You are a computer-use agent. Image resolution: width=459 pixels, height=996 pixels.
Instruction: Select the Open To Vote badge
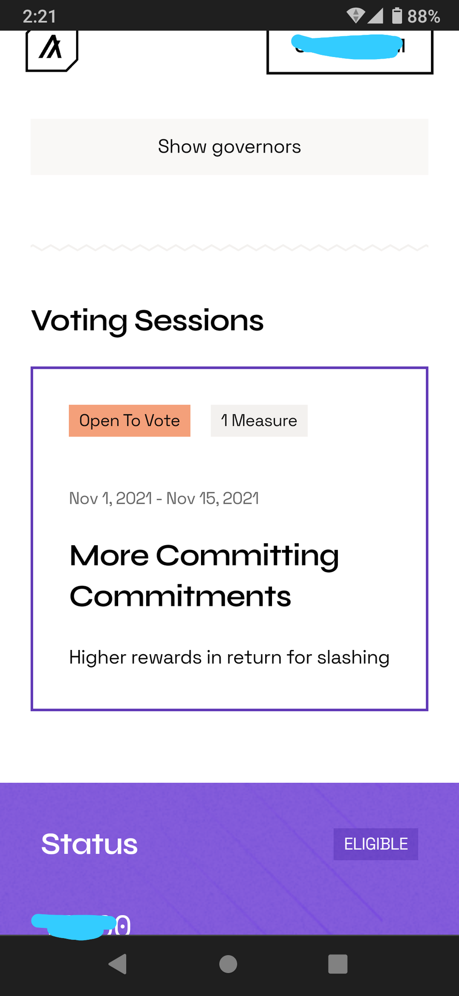pyautogui.click(x=130, y=421)
